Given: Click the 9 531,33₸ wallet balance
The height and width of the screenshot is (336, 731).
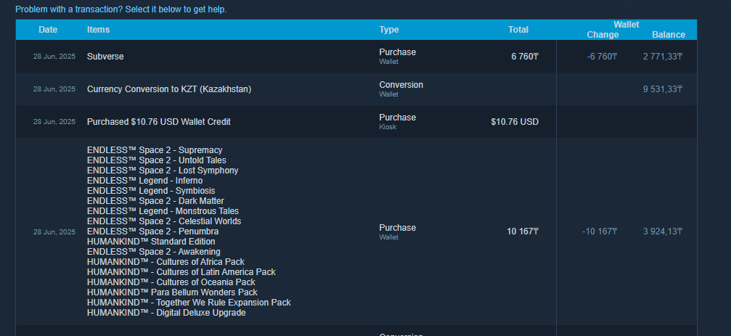Looking at the screenshot, I should [663, 89].
